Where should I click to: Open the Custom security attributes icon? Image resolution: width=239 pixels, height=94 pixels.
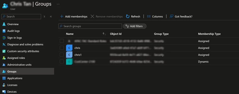[x=4, y=51]
